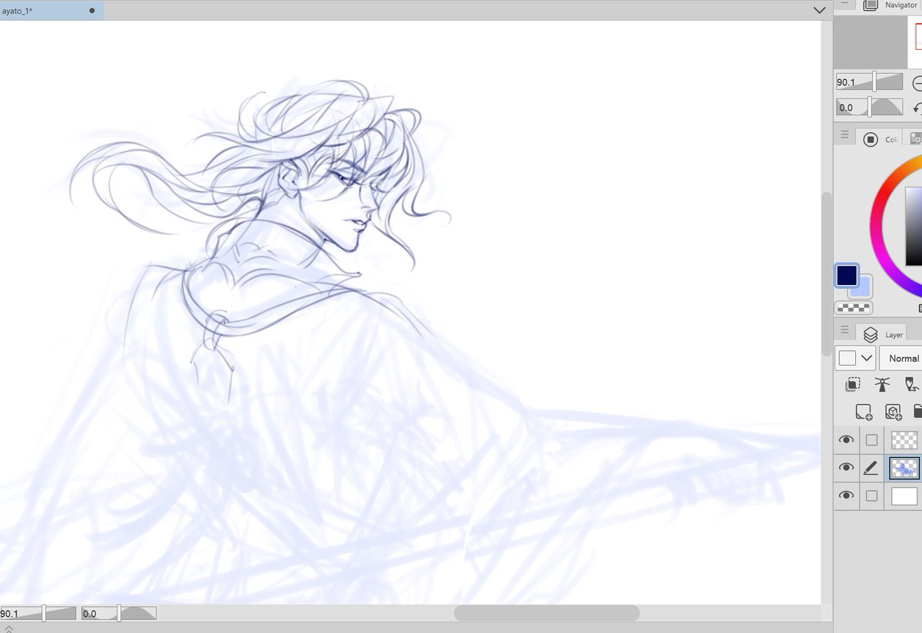922x633 pixels.
Task: Hide the sketch layer with blue drawing
Action: 846,467
